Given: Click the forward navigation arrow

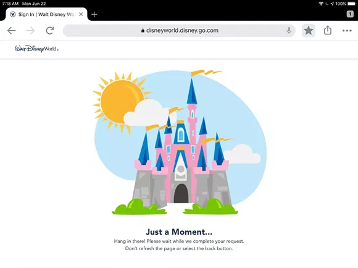Looking at the screenshot, I should click(x=30, y=30).
